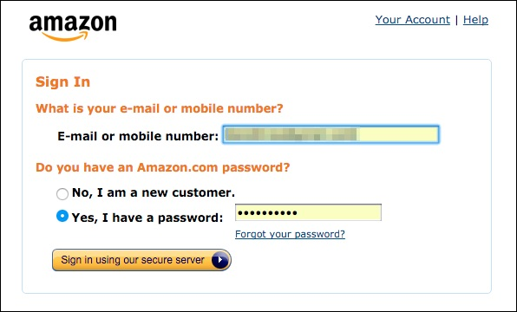This screenshot has width=517, height=312.
Task: Click the password dots in the field
Action: coord(267,213)
